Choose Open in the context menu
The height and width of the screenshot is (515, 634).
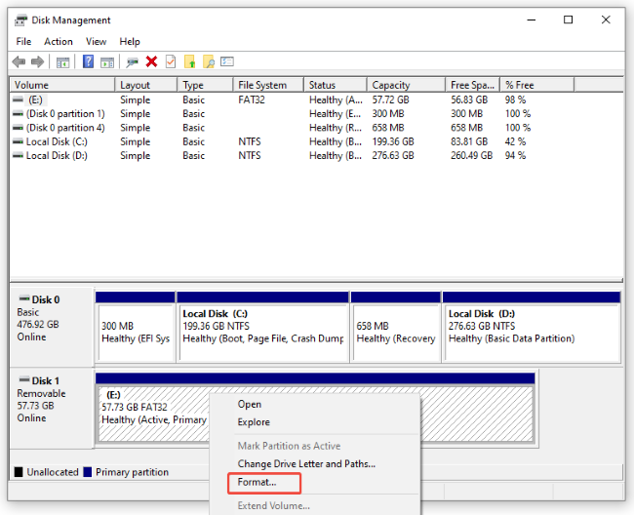point(250,404)
